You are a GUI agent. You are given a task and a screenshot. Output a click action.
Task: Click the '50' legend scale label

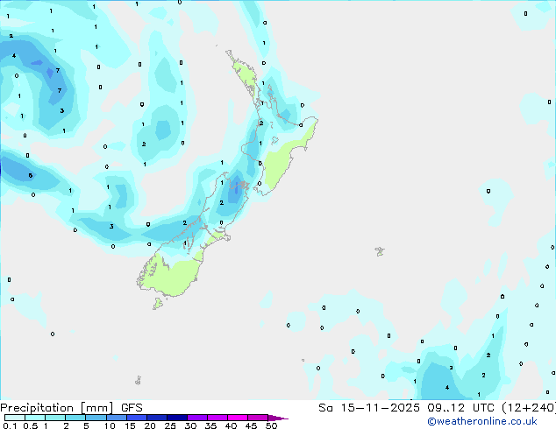click(271, 425)
